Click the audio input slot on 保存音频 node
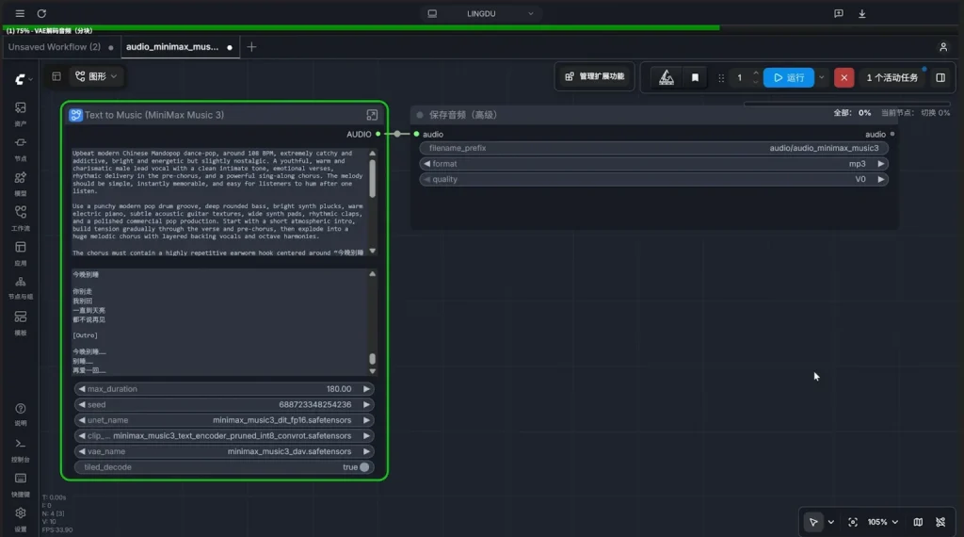 click(416, 134)
